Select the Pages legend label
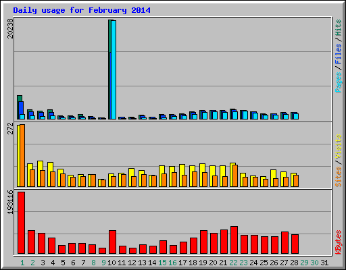346x270 pixels. tap(339, 82)
